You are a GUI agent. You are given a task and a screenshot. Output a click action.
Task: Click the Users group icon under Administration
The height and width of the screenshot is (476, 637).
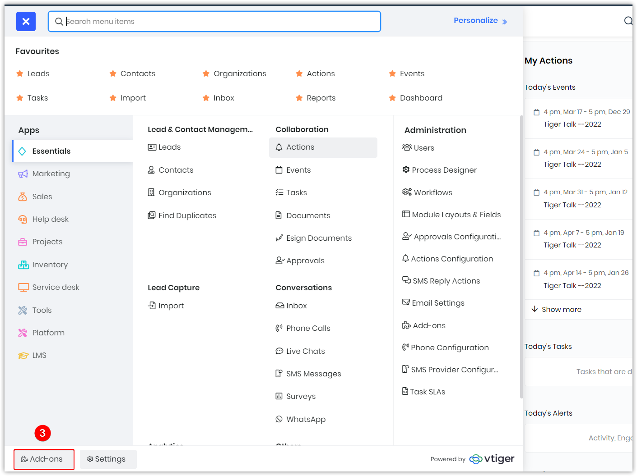tap(407, 147)
